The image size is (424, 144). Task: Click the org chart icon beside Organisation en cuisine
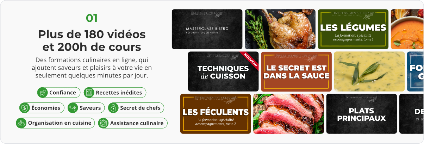coord(21,123)
